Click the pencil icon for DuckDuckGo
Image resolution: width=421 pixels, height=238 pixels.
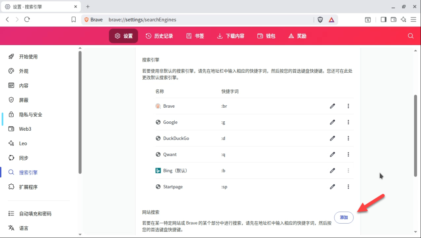pyautogui.click(x=332, y=138)
